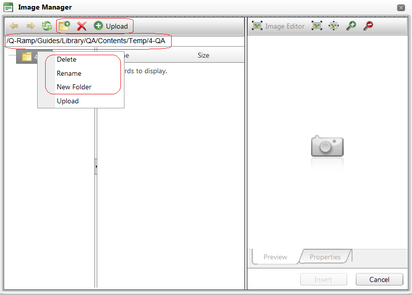The image size is (412, 295).
Task: Click the Insert button
Action: [324, 279]
